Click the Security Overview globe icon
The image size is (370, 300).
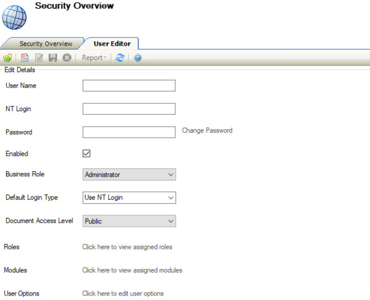(x=14, y=17)
